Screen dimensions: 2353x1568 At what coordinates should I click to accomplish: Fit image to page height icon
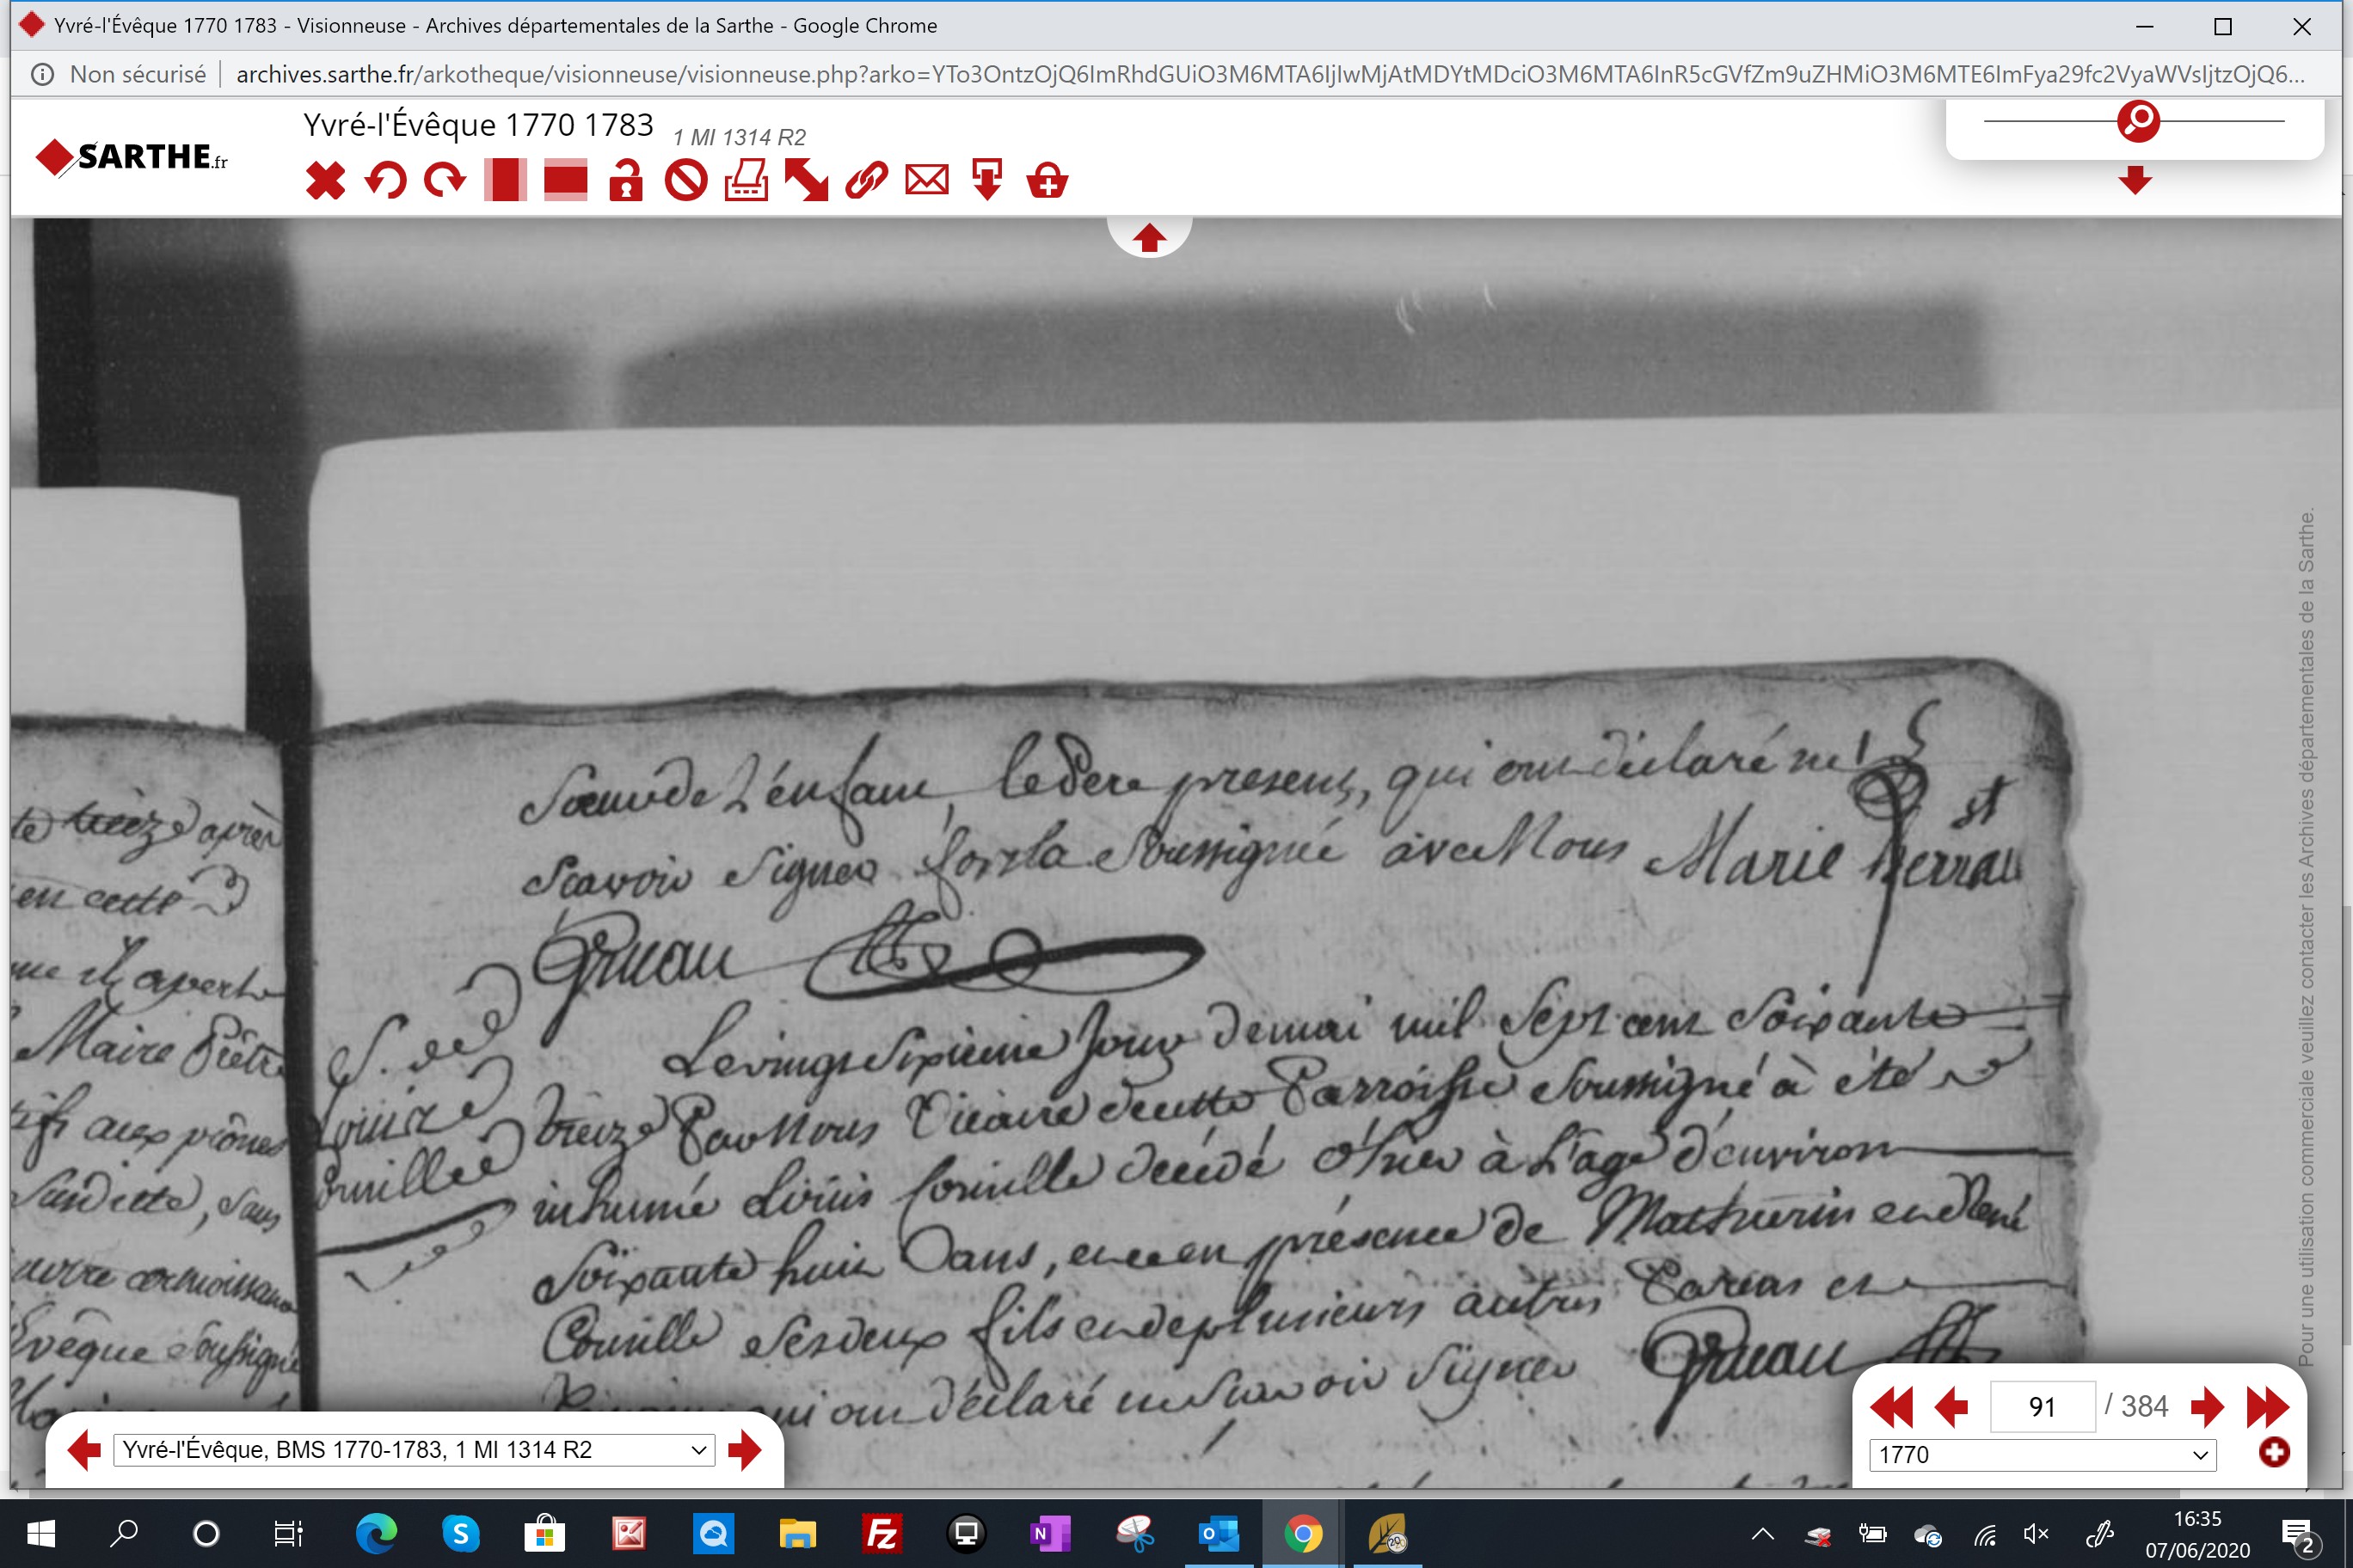point(505,181)
